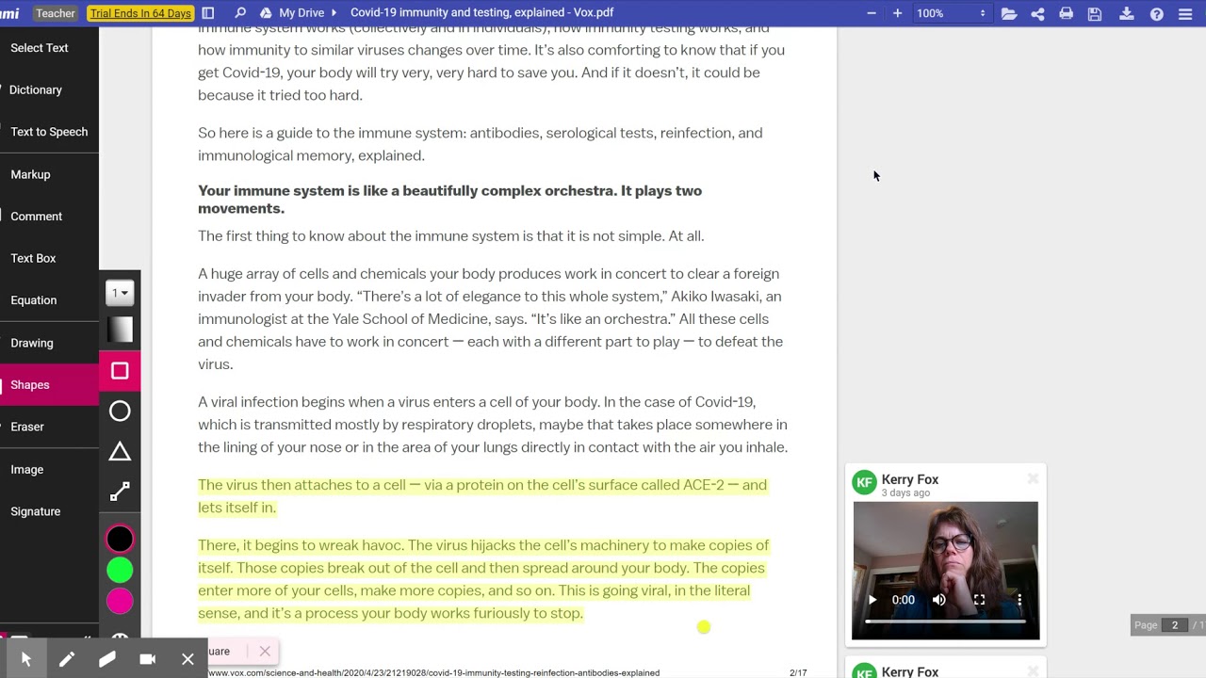The height and width of the screenshot is (678, 1206).
Task: Switch to the Markup tool
Action: pyautogui.click(x=30, y=174)
